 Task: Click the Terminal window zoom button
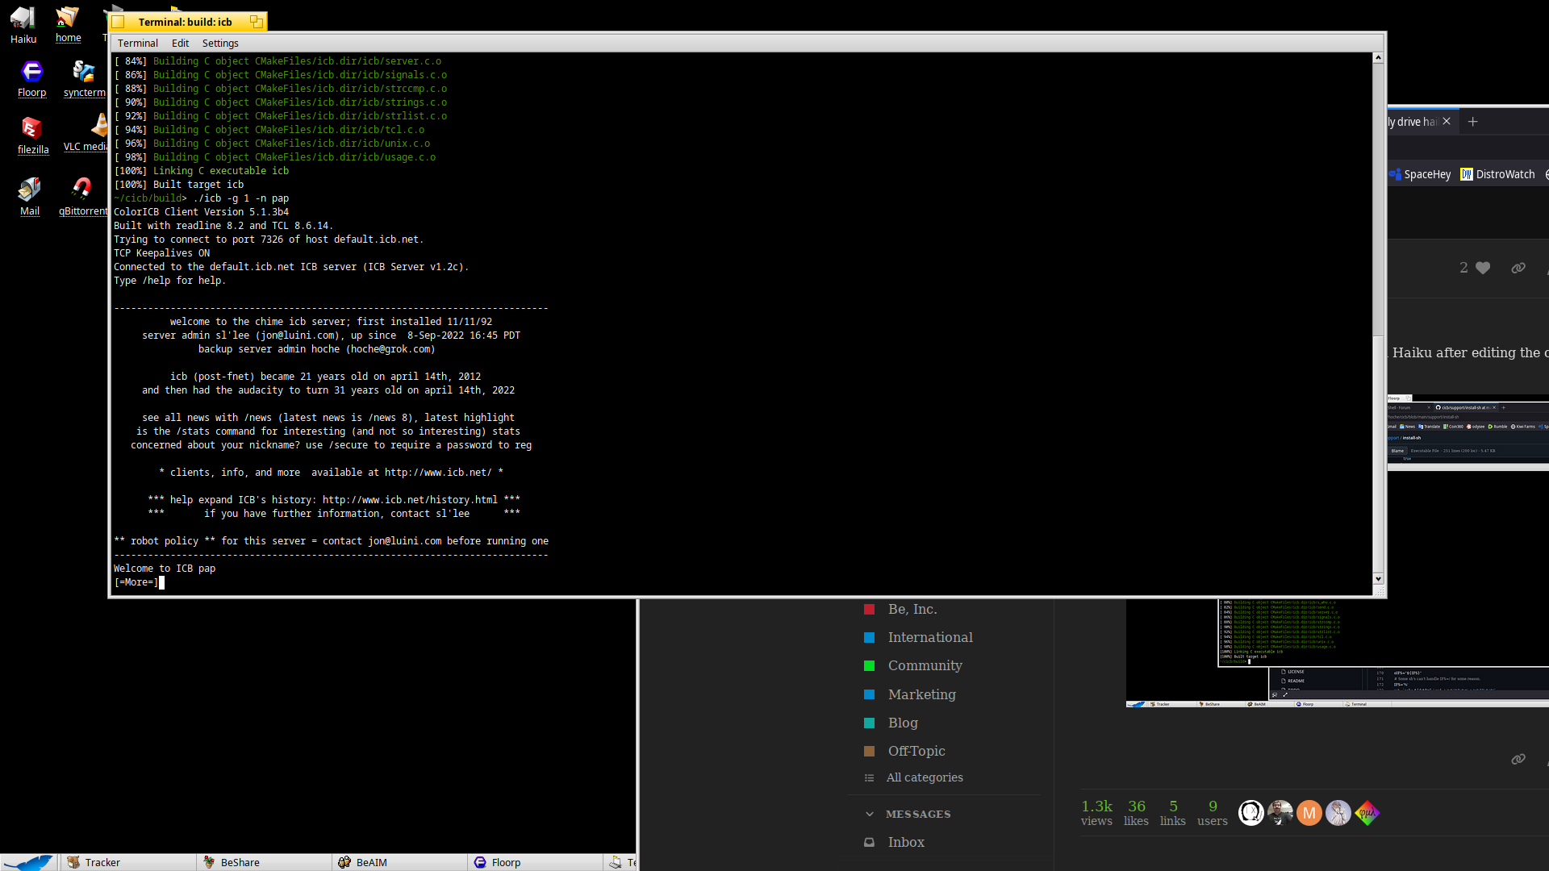coord(256,22)
